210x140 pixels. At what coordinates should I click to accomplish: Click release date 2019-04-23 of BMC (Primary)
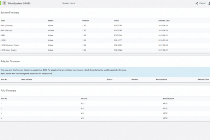tap(163, 25)
